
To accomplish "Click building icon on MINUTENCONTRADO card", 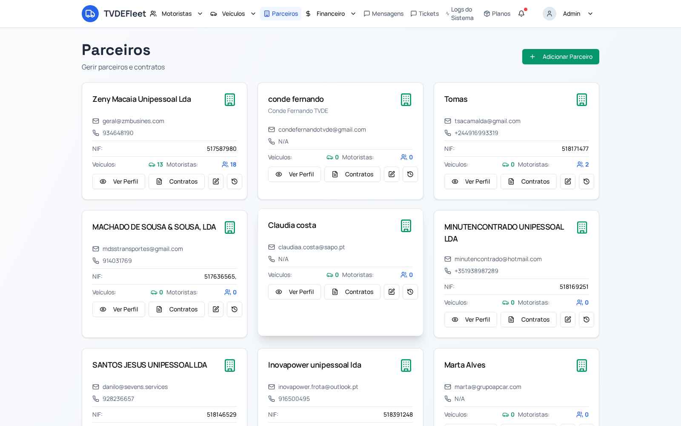I will pyautogui.click(x=582, y=227).
